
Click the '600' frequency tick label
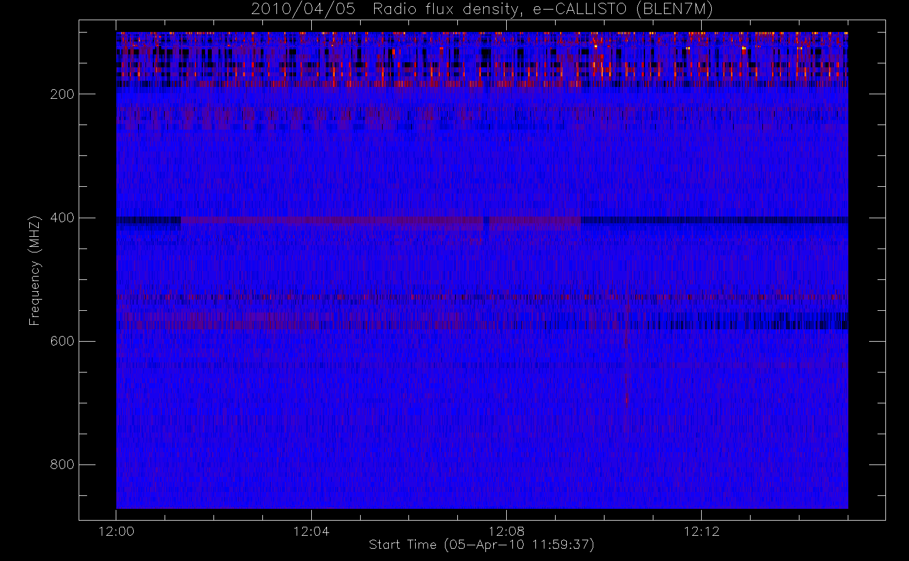click(62, 341)
